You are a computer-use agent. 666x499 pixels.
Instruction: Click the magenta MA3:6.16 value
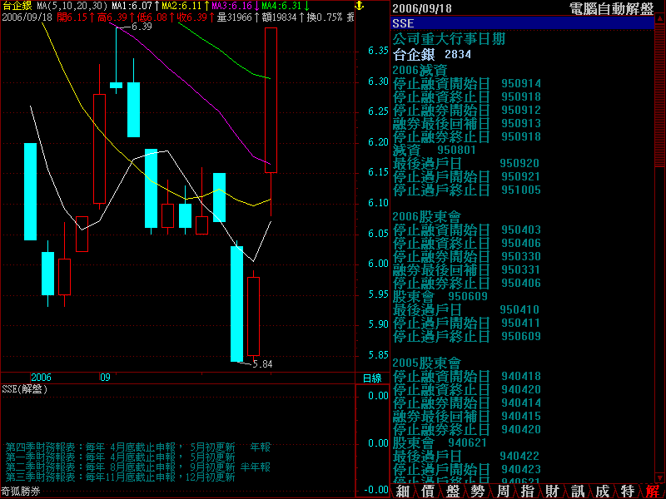click(236, 6)
